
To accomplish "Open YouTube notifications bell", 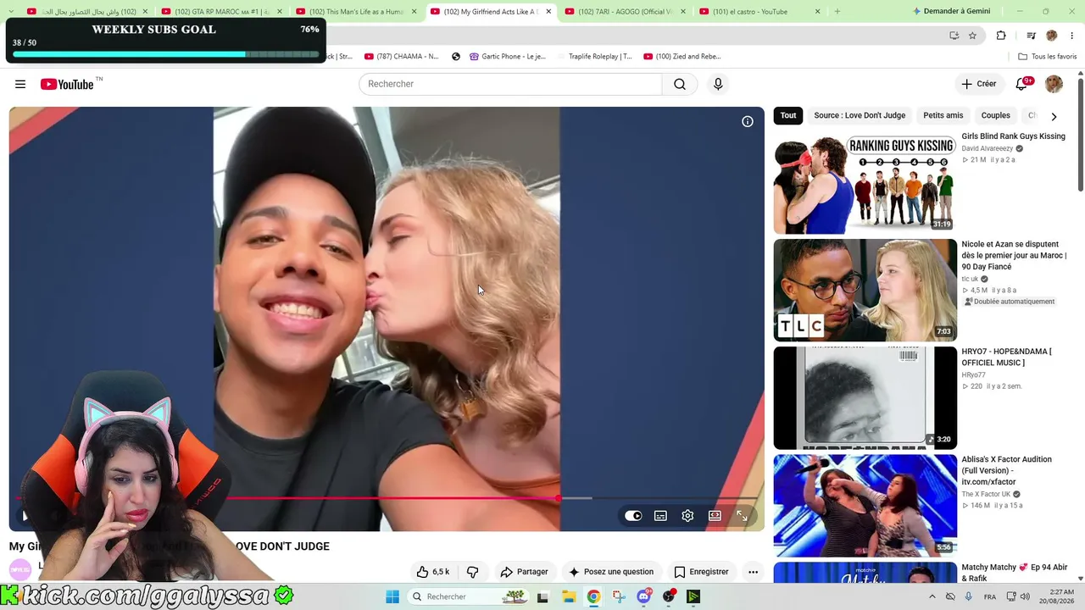I will [x=1021, y=84].
